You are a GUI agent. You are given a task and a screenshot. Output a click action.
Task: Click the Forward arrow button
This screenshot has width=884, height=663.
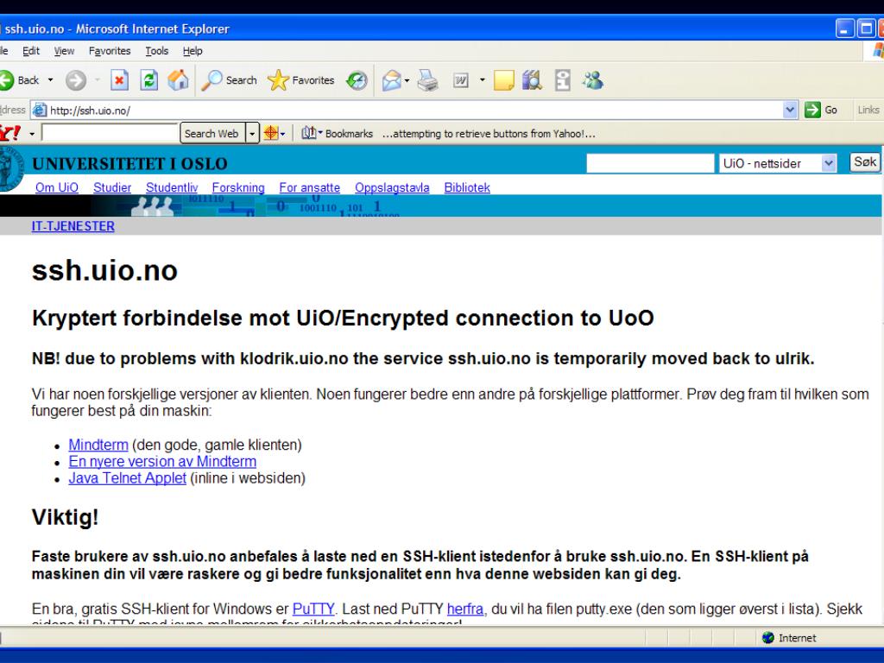click(76, 80)
